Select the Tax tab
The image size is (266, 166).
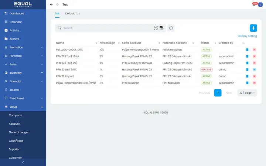tap(57, 14)
